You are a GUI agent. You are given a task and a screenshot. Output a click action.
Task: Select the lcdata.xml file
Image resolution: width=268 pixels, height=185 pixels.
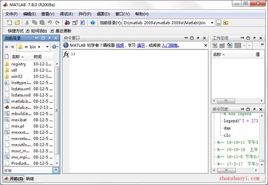tap(21, 89)
